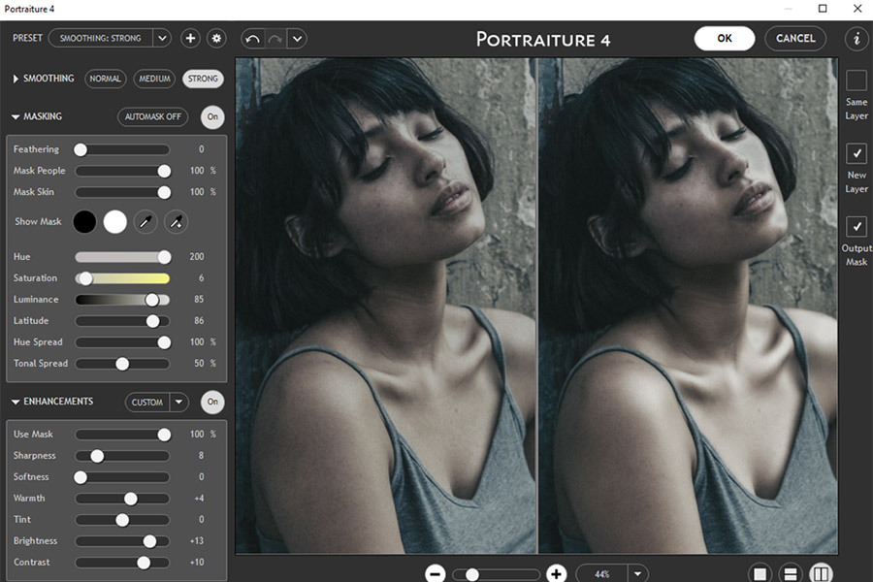Select the white mask display swatch
This screenshot has width=873, height=582.
point(115,222)
